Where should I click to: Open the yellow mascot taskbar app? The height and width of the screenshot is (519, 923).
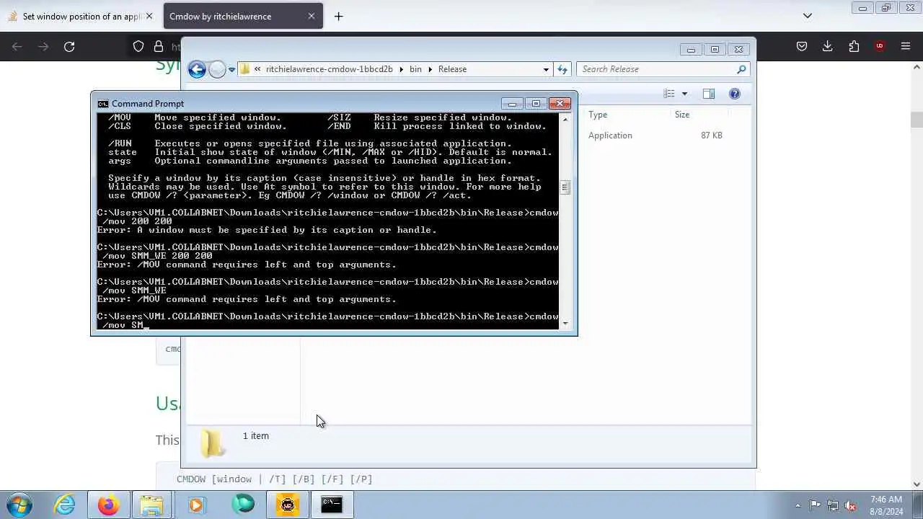click(288, 505)
